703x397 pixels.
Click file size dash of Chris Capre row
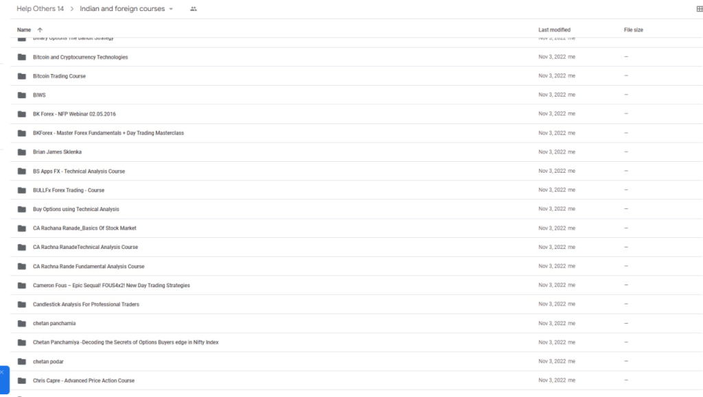[626, 380]
